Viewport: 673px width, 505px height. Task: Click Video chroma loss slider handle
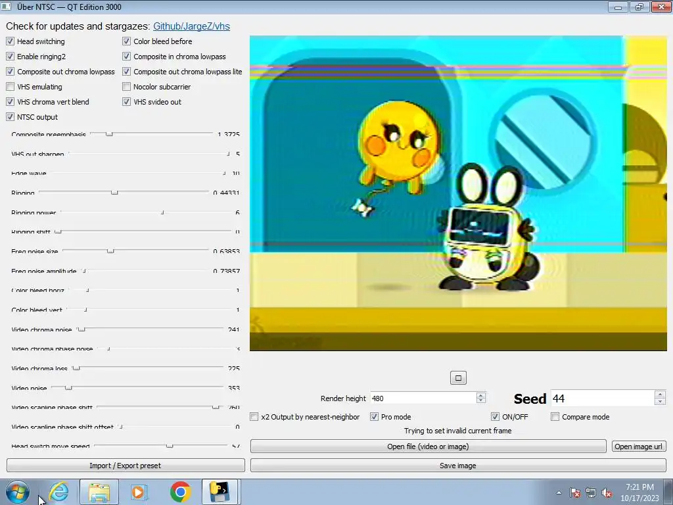(x=76, y=368)
